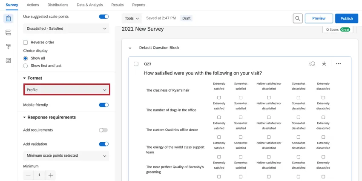Viewport: 362px width, 181px height.
Task: Toggle Use suggested scale points switch
Action: point(103,17)
